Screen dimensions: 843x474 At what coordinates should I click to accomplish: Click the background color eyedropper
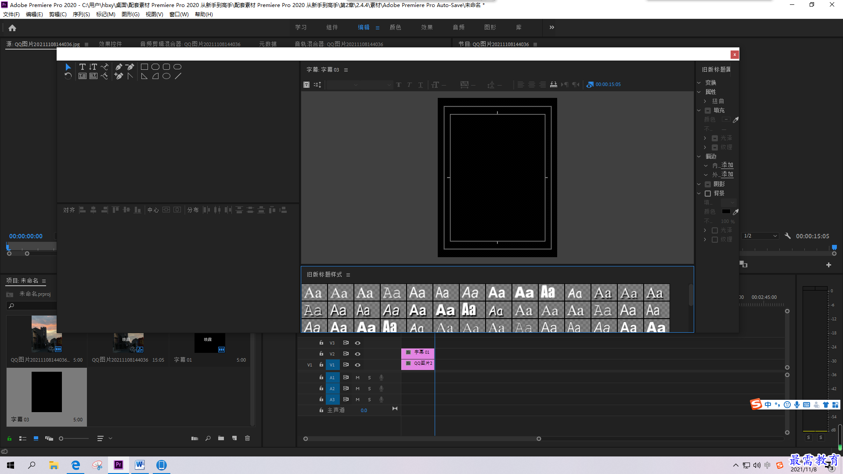[736, 212]
